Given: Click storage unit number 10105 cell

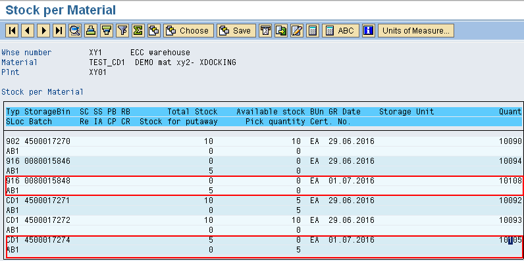Looking at the screenshot, I should tap(510, 240).
